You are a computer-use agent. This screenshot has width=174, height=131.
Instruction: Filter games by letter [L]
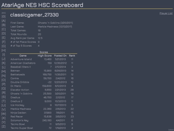4,67
